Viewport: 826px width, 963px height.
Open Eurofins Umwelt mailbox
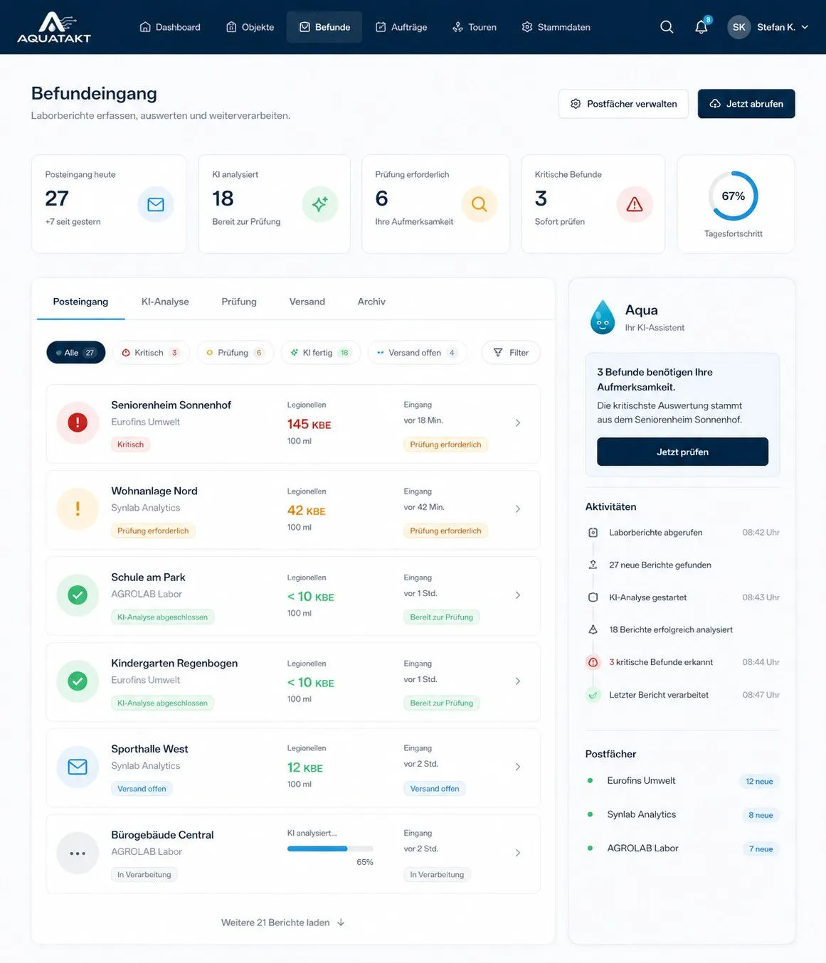682,781
